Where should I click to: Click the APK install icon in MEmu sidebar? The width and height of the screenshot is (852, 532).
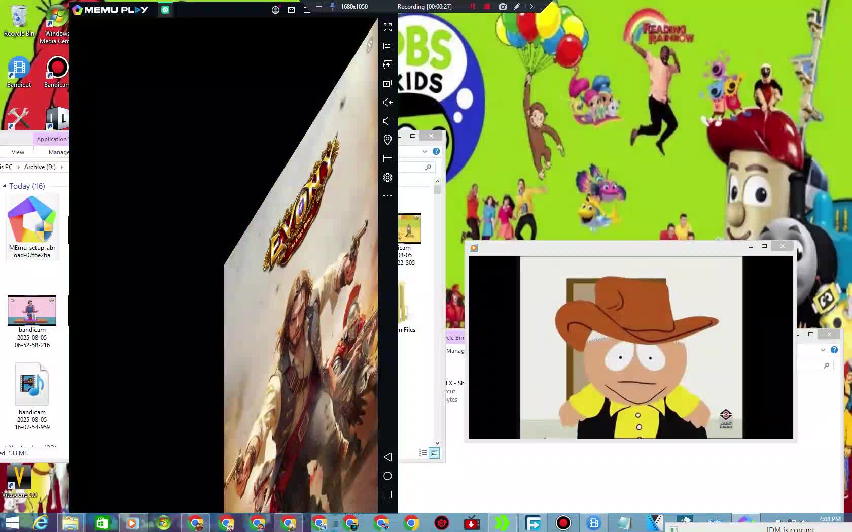coord(387,64)
